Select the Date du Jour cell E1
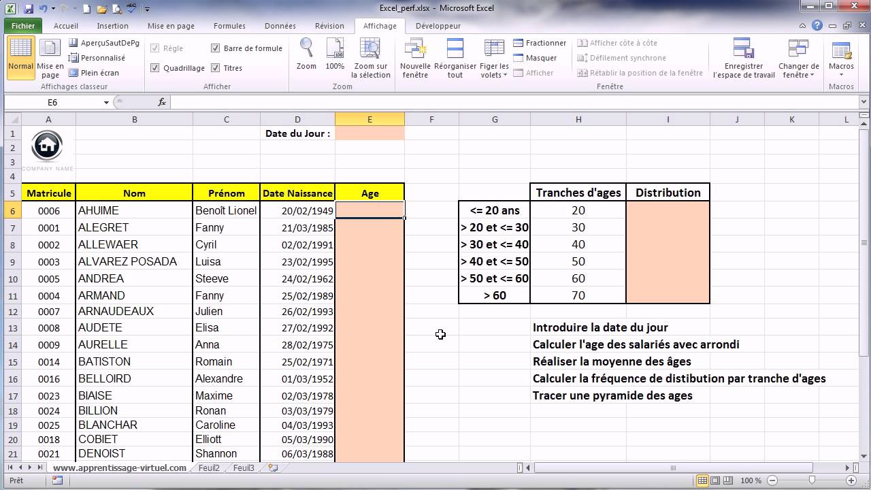The width and height of the screenshot is (871, 490). tap(369, 133)
